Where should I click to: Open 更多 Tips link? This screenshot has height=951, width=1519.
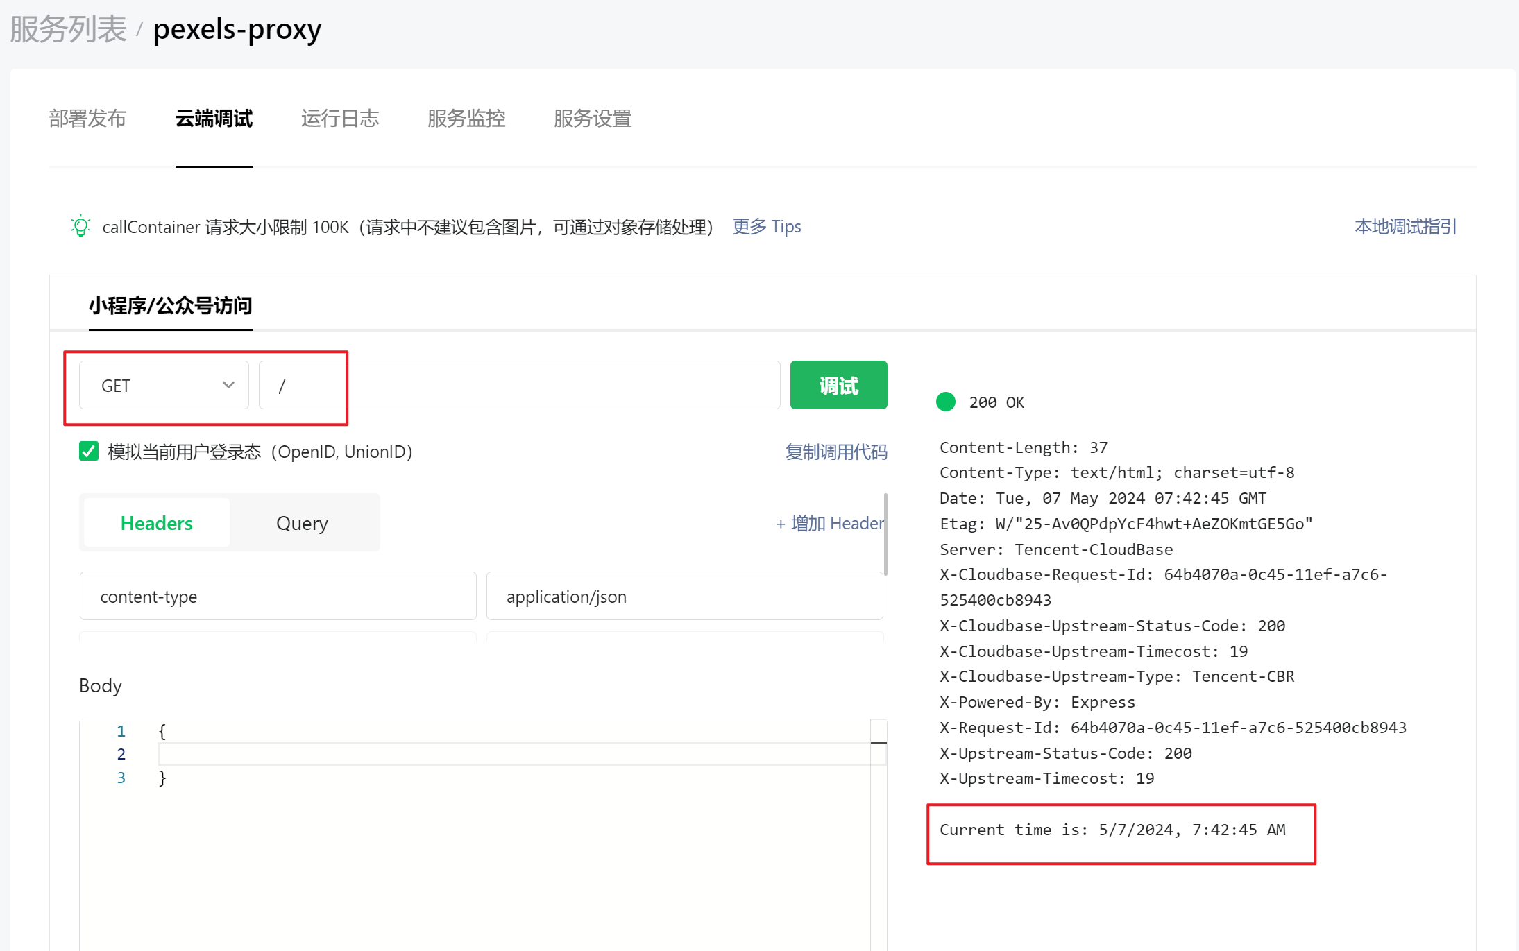pos(767,226)
